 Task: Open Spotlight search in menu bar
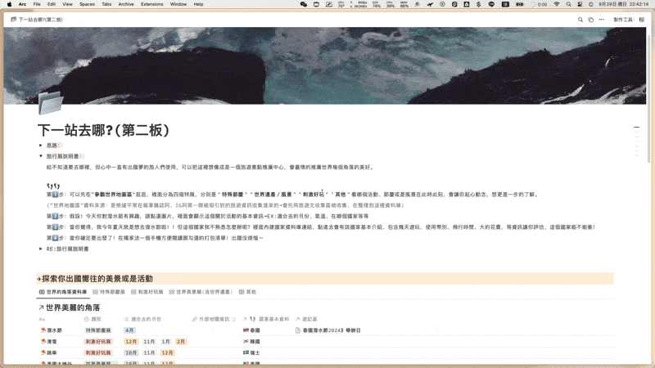pos(568,4)
